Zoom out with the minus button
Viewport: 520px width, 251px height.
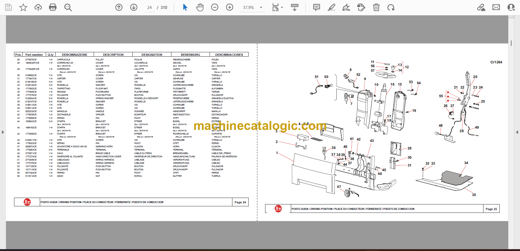click(215, 7)
